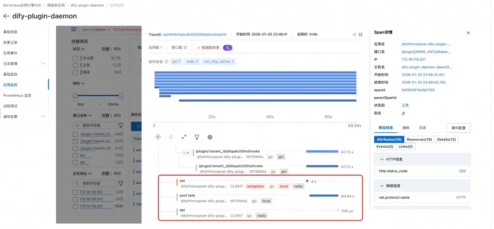Open 应用事件 in the sidebar
This screenshot has width=494, height=229.
(x=11, y=53)
